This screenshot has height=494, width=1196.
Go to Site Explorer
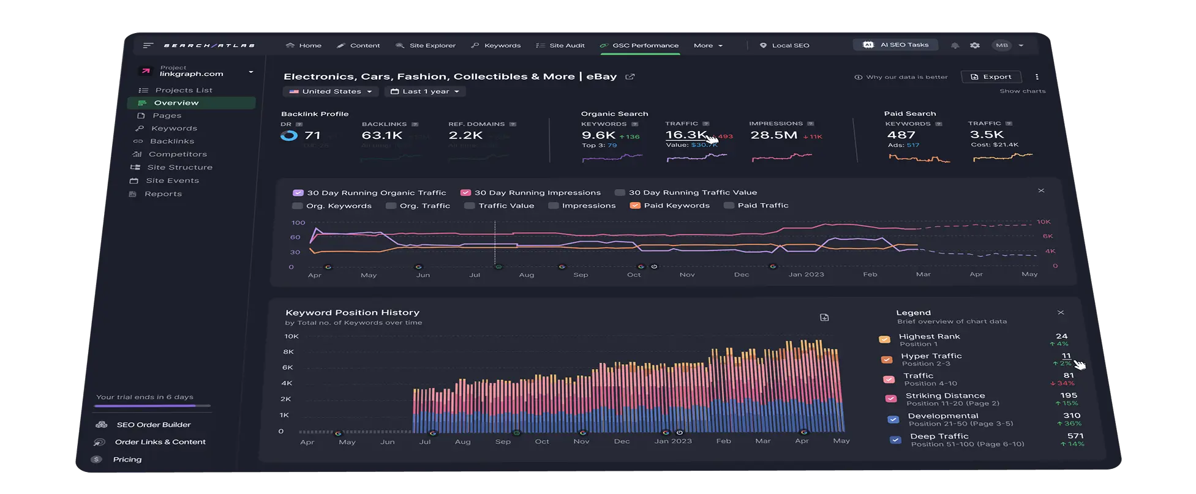[426, 45]
